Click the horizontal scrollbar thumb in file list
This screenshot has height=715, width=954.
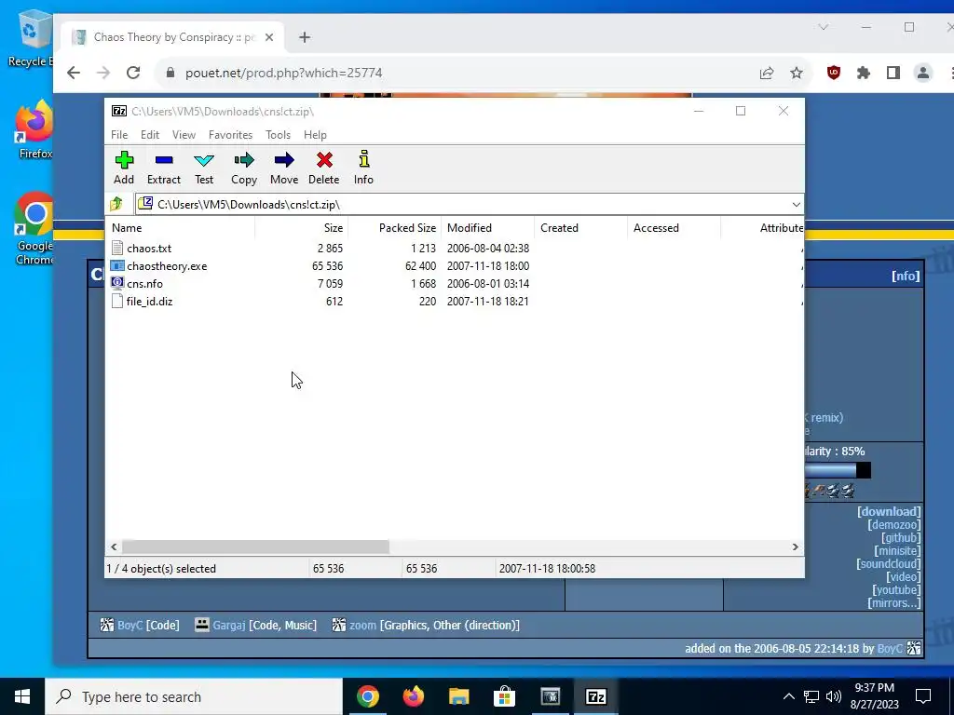click(255, 546)
